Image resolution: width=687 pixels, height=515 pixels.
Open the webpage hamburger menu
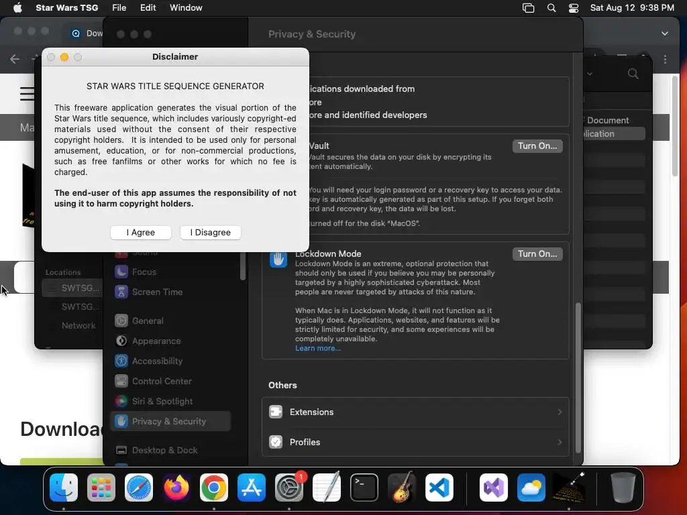[27, 94]
